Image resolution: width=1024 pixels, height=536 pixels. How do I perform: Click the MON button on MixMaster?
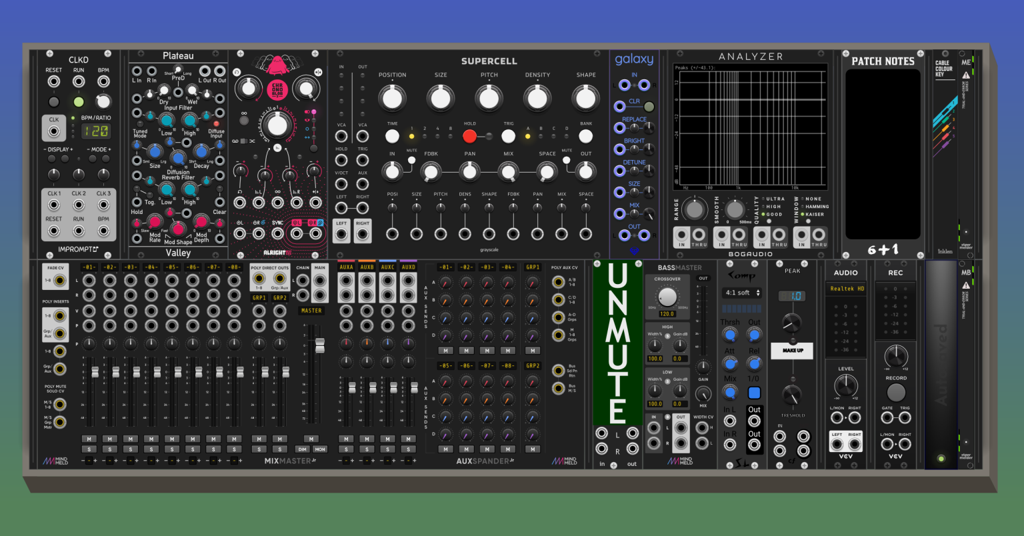(320, 449)
